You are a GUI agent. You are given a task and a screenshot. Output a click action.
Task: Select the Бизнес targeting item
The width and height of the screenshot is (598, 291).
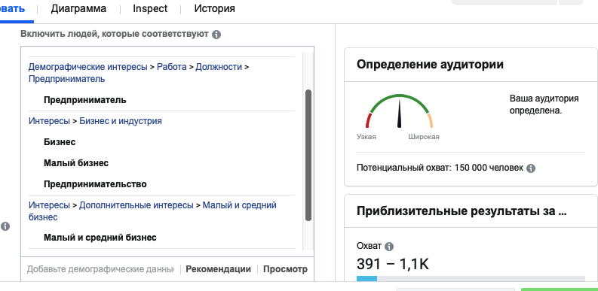pos(60,142)
